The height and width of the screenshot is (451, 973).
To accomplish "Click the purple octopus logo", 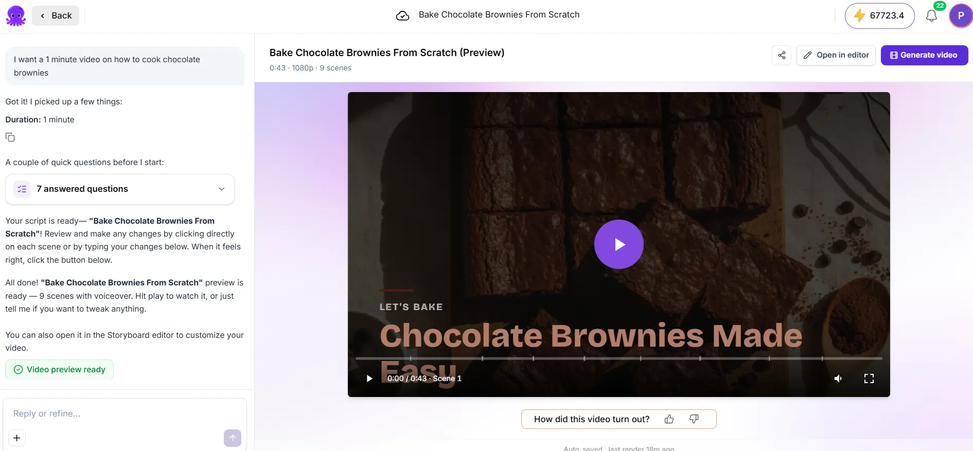I will 16,16.
